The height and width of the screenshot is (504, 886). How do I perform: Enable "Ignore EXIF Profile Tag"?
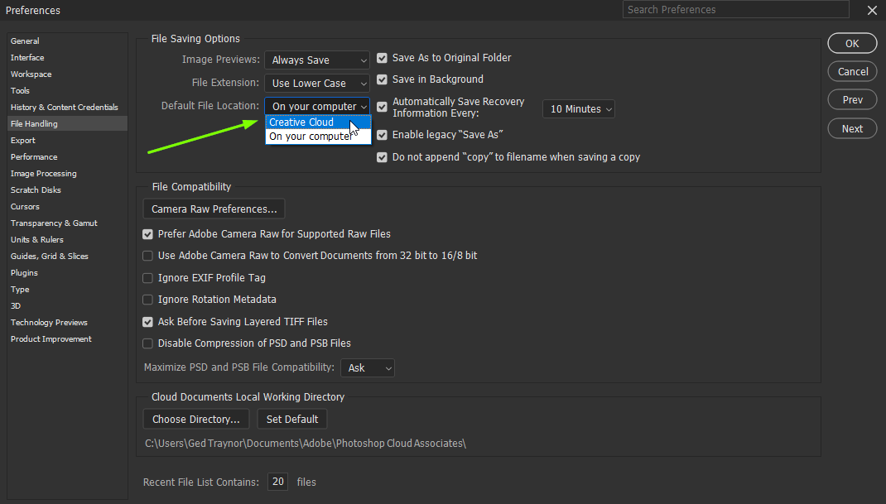(x=147, y=277)
